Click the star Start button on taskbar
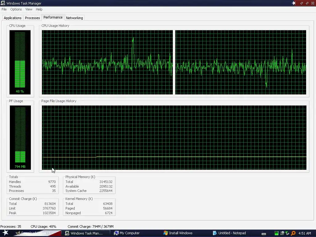The height and width of the screenshot is (237, 316). (x=5, y=233)
